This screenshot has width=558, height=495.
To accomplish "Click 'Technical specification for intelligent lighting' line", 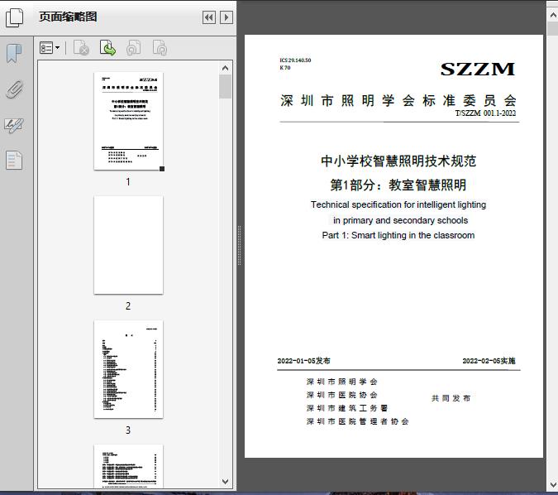I will pos(398,205).
